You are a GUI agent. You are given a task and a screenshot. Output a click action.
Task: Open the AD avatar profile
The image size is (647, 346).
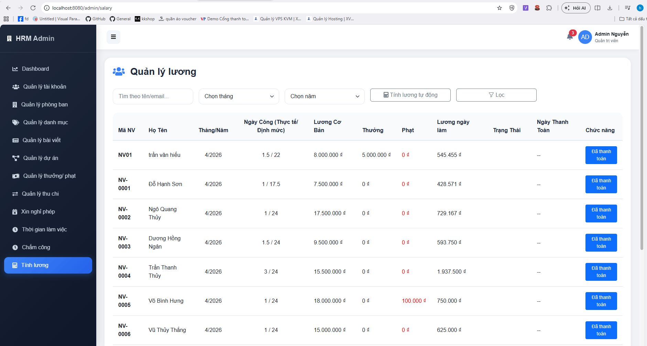point(585,37)
